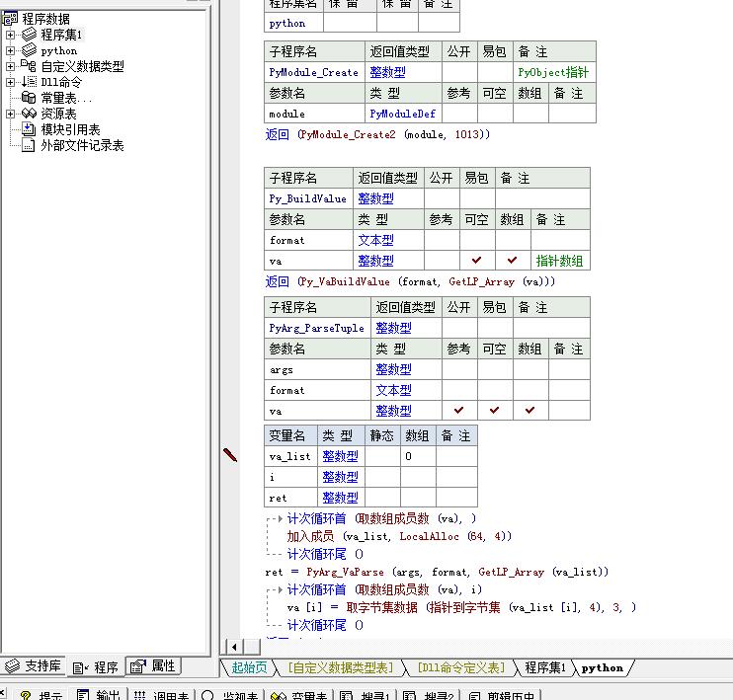The image size is (733, 700).
Task: Select the Dll命令 icon in tree
Action: pyautogui.click(x=29, y=82)
